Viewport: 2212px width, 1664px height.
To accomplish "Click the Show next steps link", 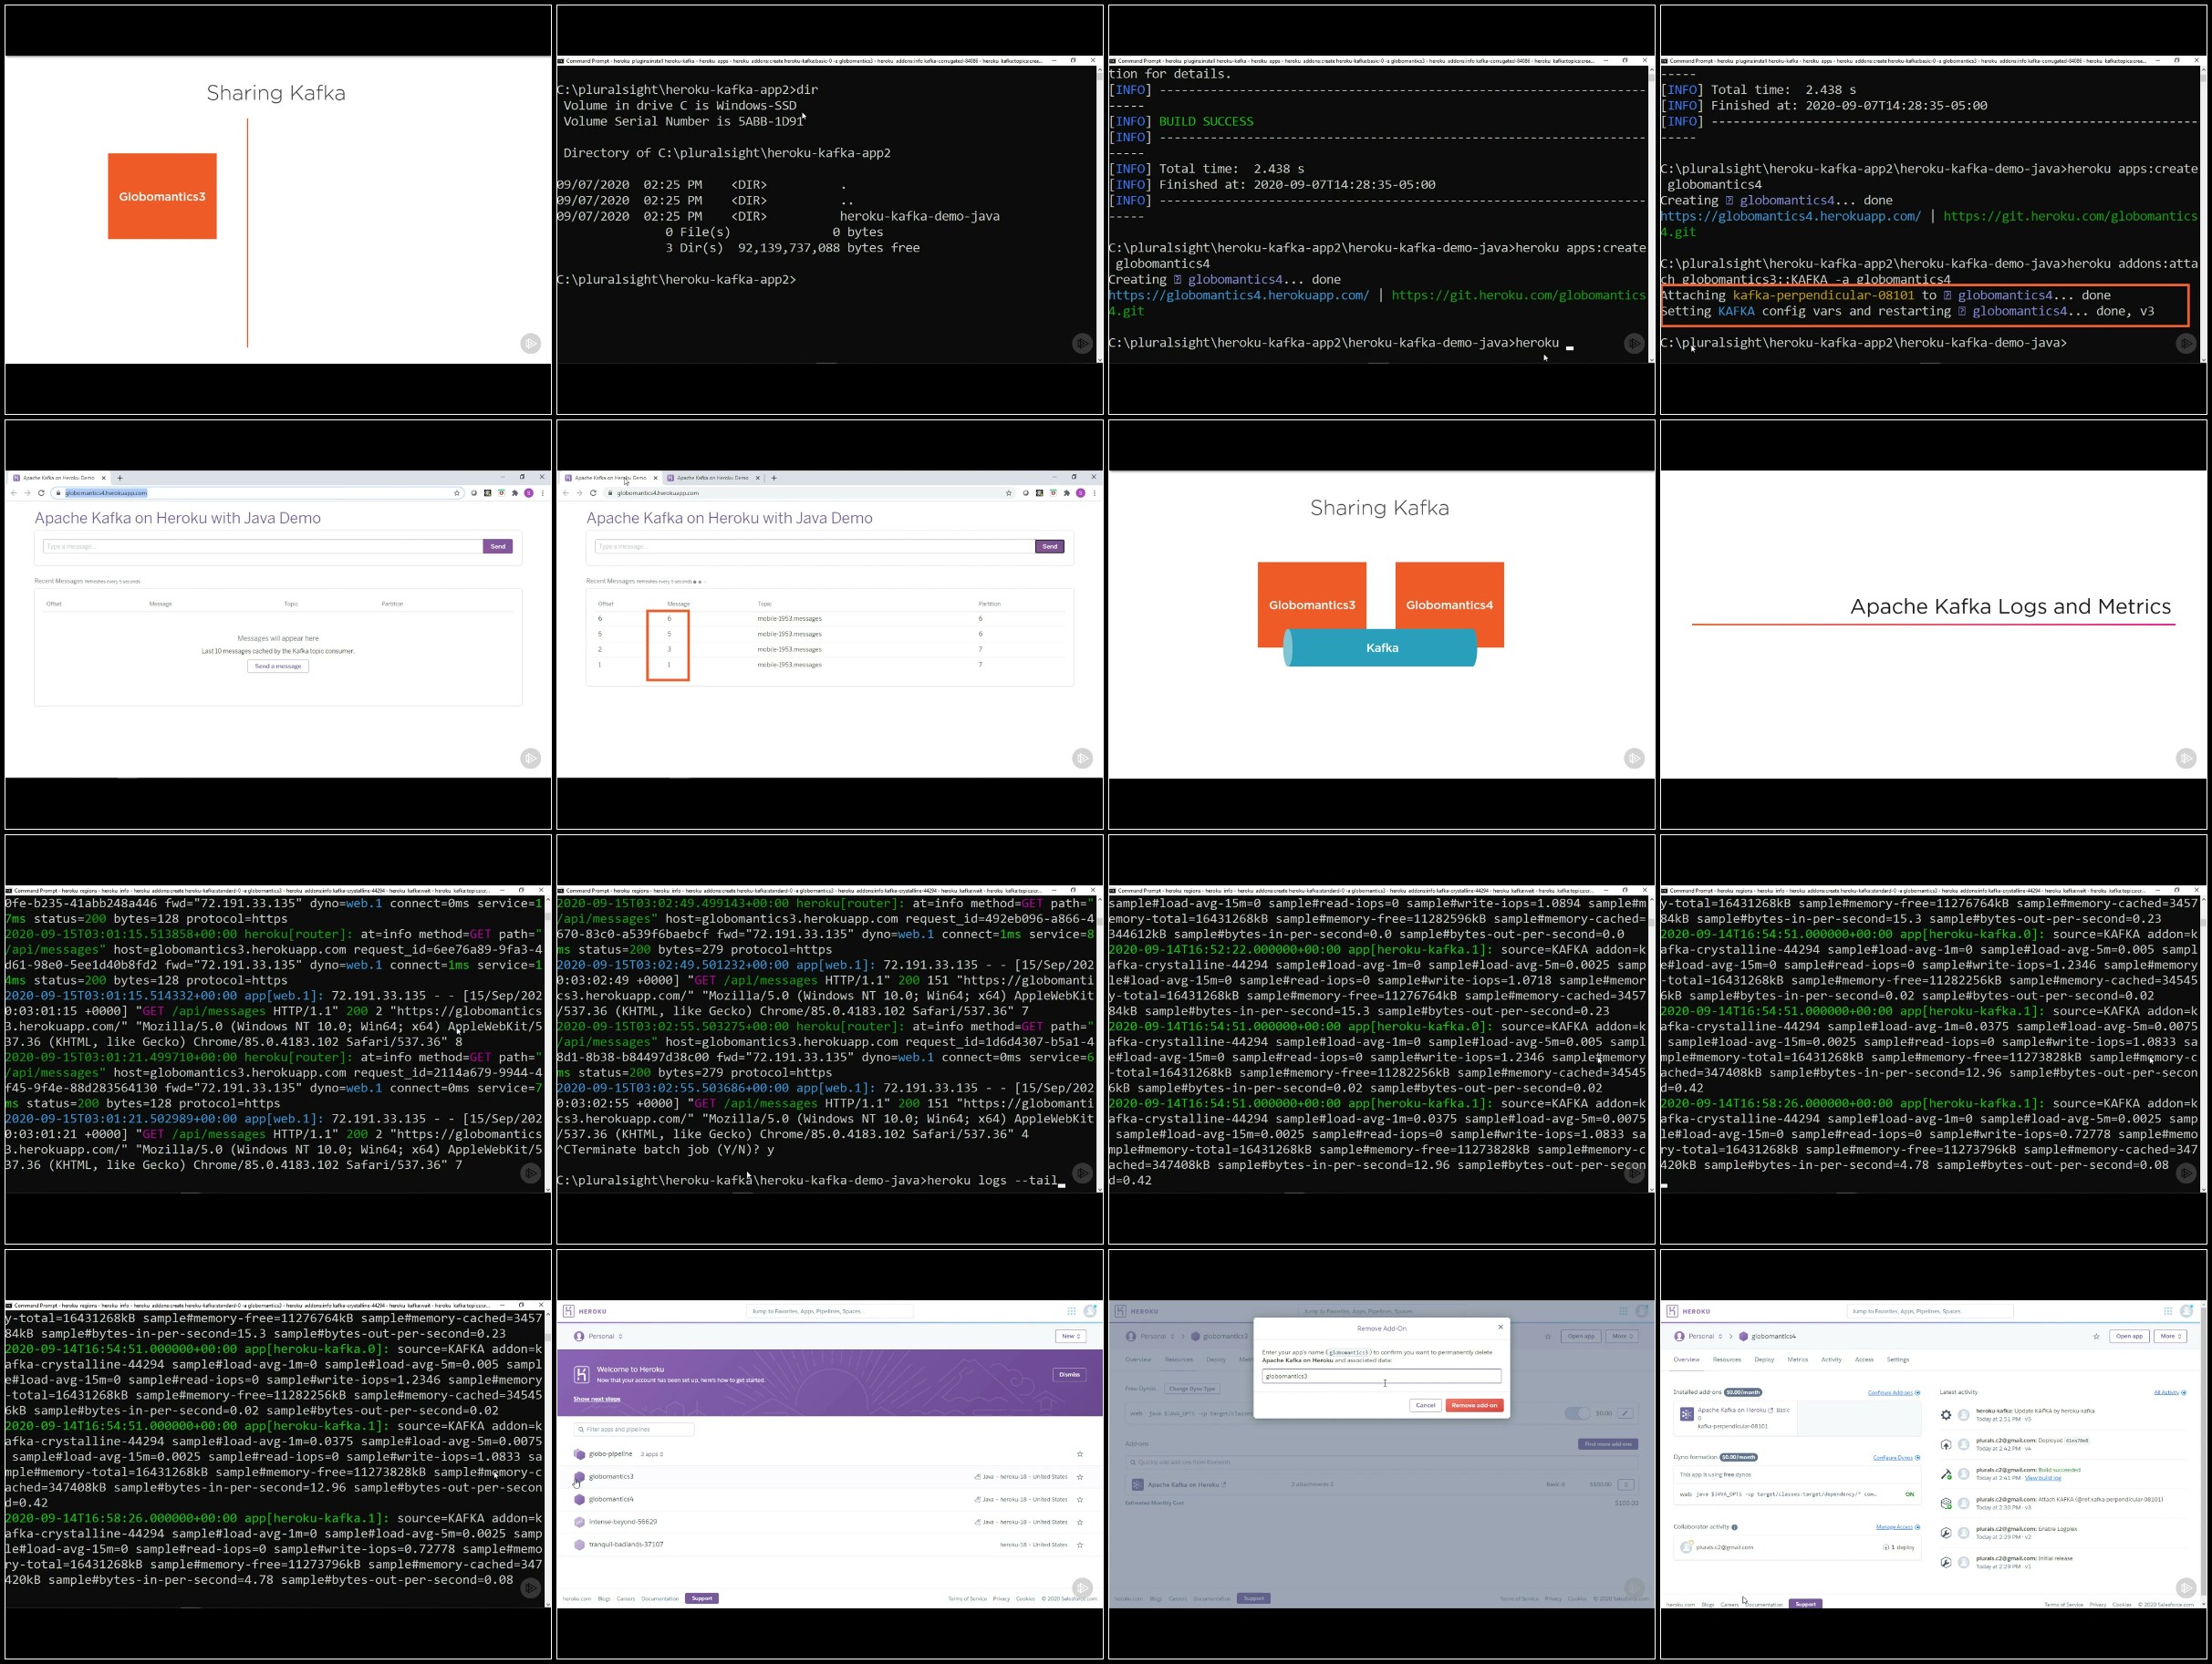I will [x=597, y=1400].
